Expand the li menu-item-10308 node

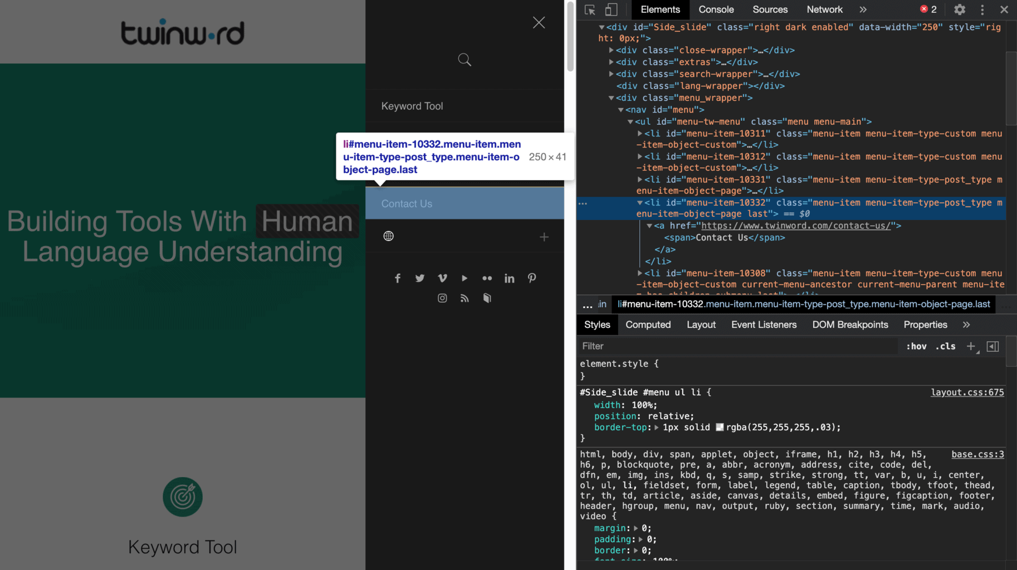click(x=639, y=273)
